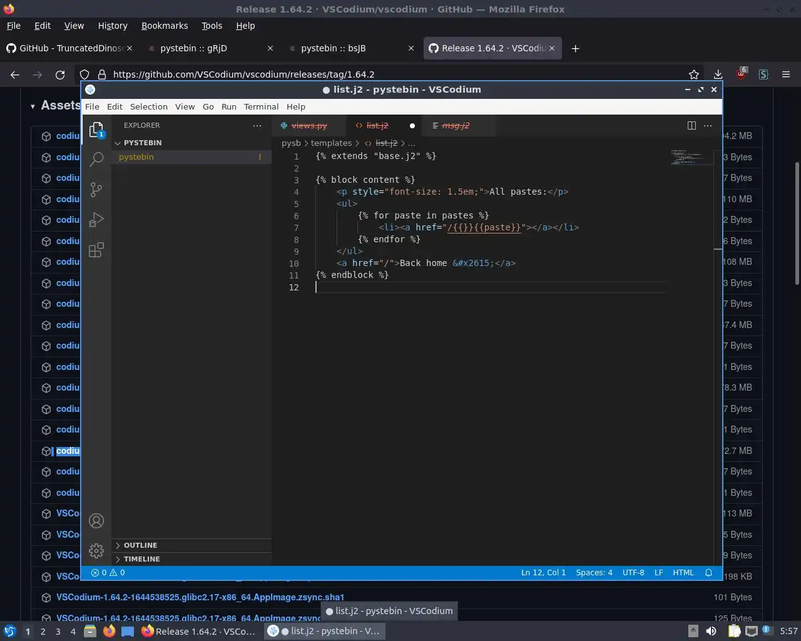Change the UTF-8 encoding in status bar

(633, 573)
